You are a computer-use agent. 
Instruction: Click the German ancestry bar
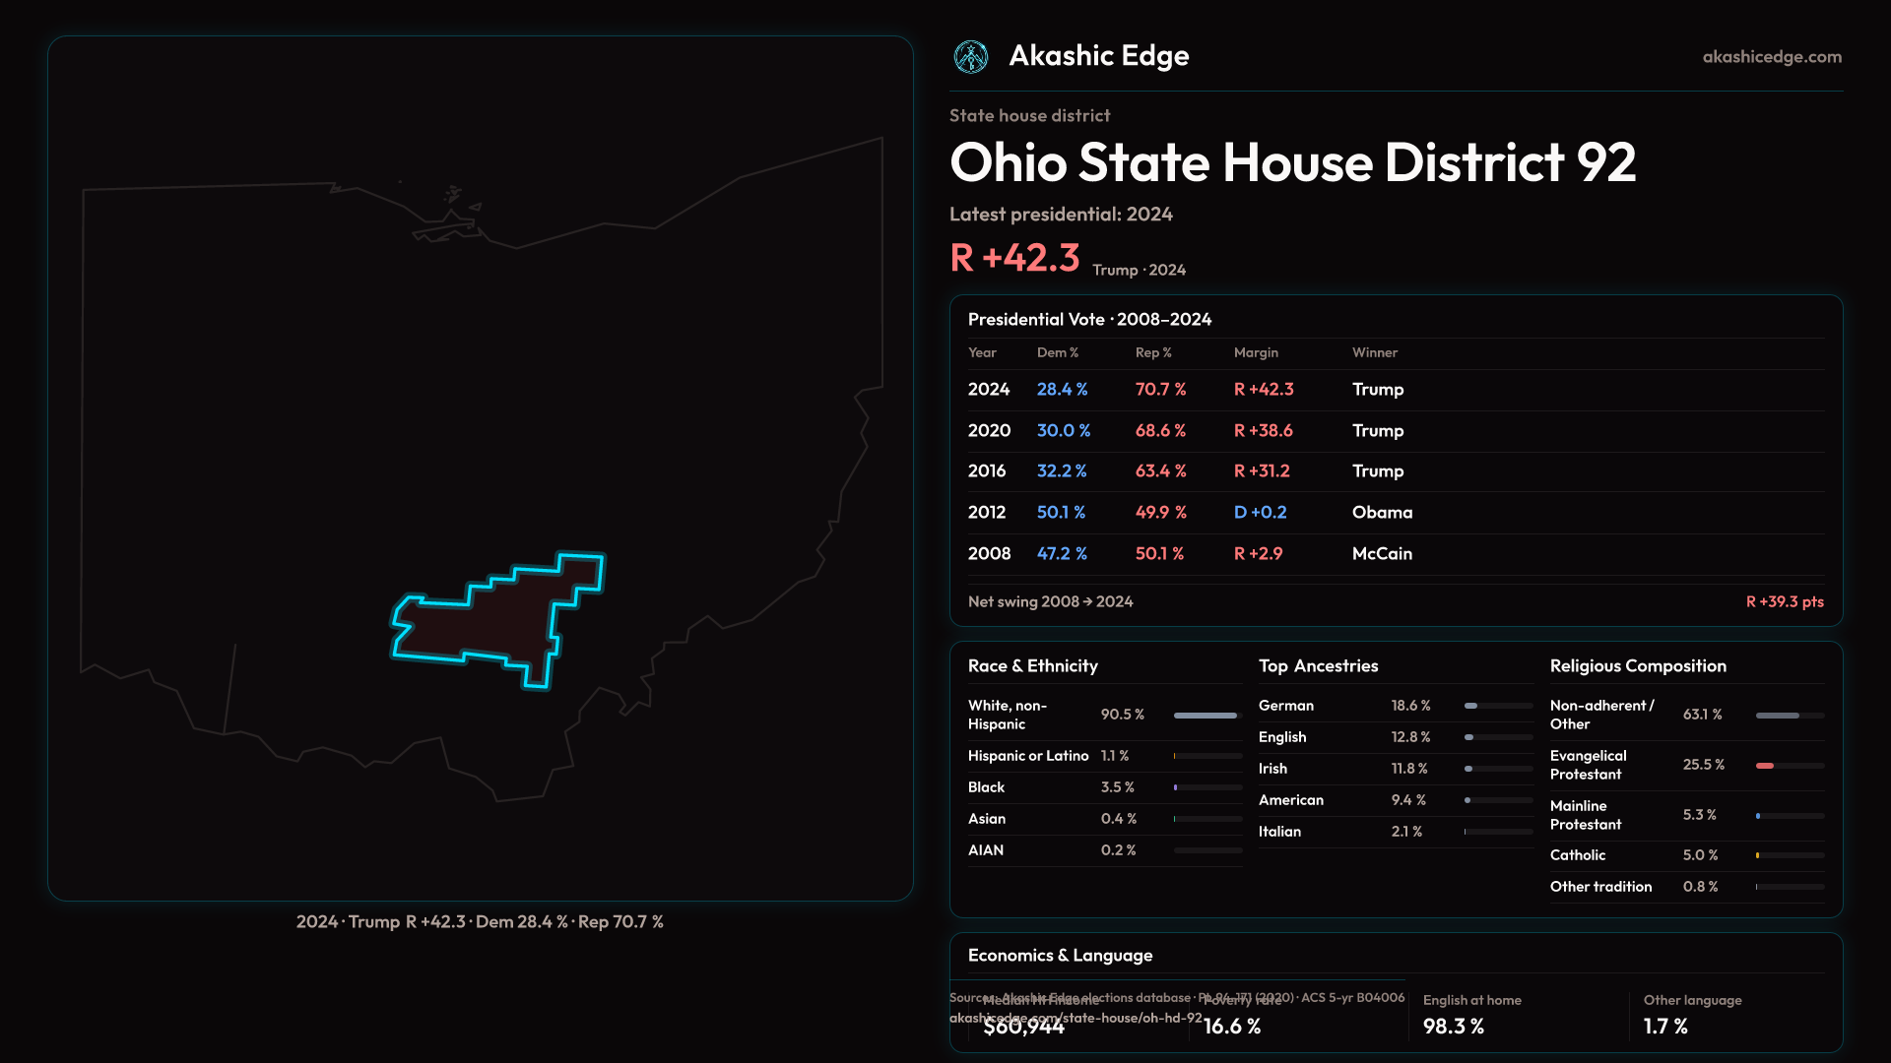[1471, 707]
